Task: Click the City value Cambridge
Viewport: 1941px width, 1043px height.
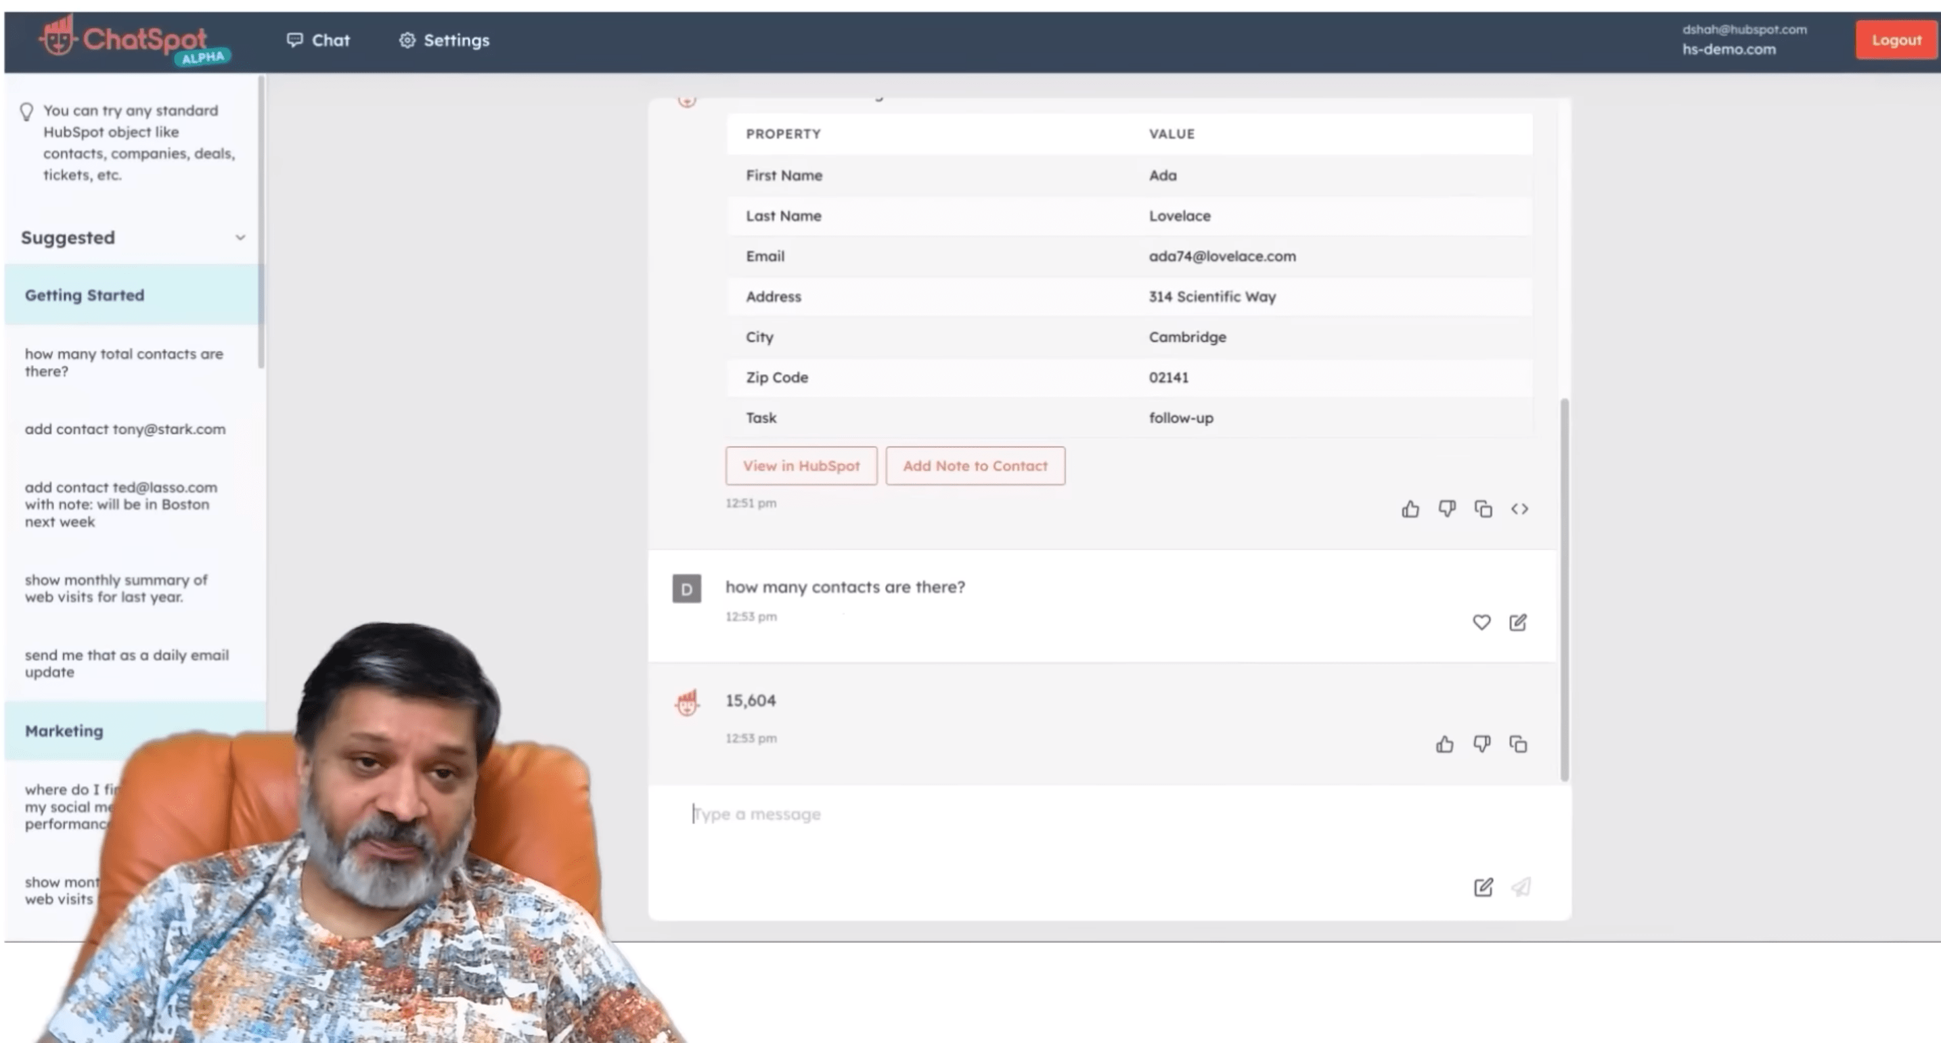Action: [1188, 338]
